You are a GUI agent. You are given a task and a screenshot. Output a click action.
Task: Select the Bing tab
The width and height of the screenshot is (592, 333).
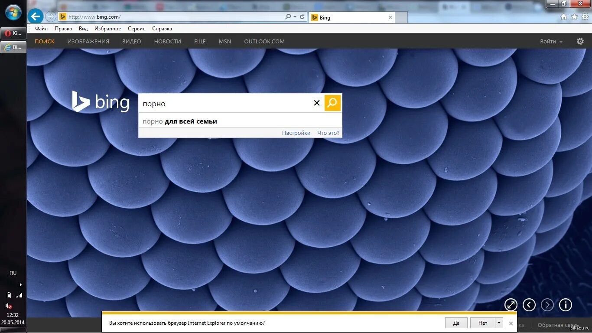click(x=351, y=17)
